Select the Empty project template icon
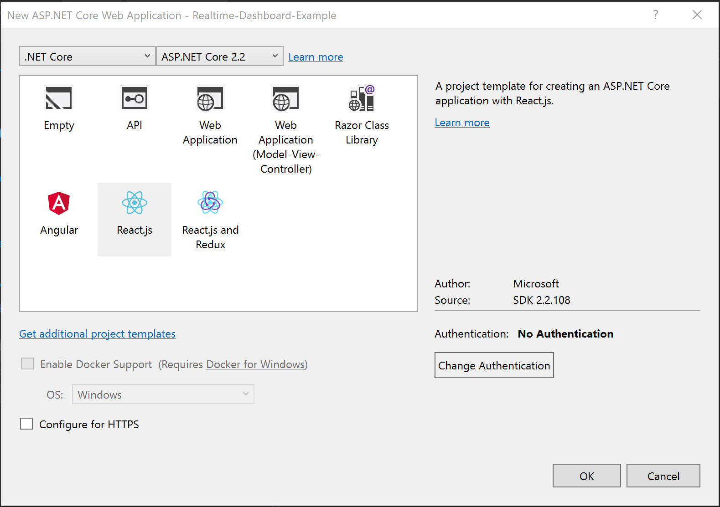720x507 pixels. pyautogui.click(x=59, y=98)
